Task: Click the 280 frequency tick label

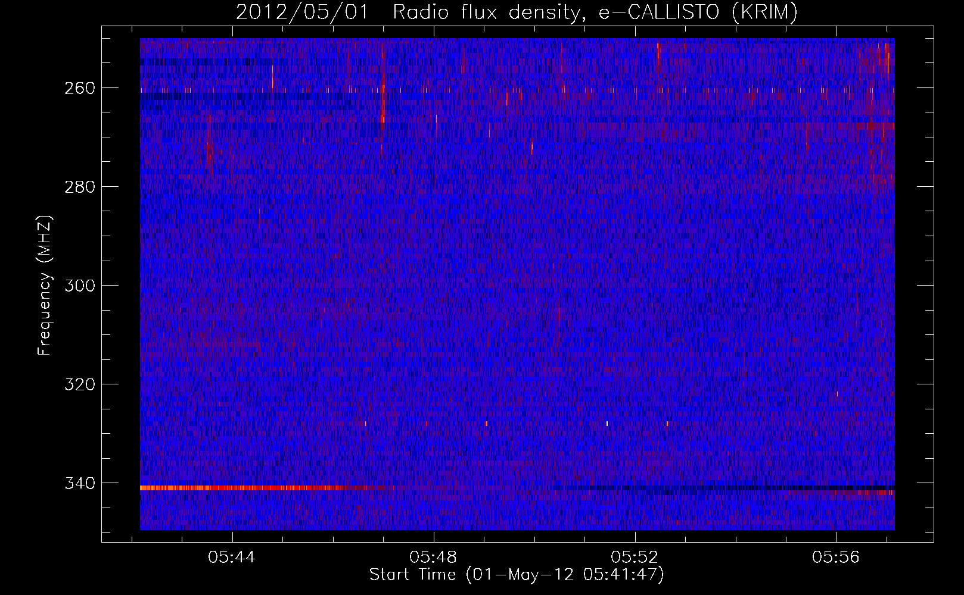Action: tap(80, 187)
